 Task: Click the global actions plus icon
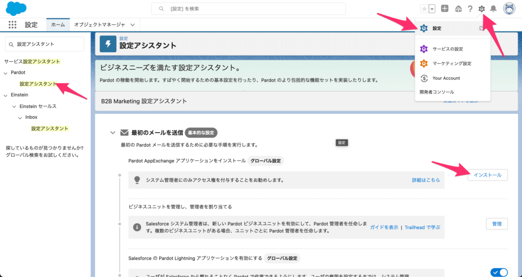click(x=445, y=9)
